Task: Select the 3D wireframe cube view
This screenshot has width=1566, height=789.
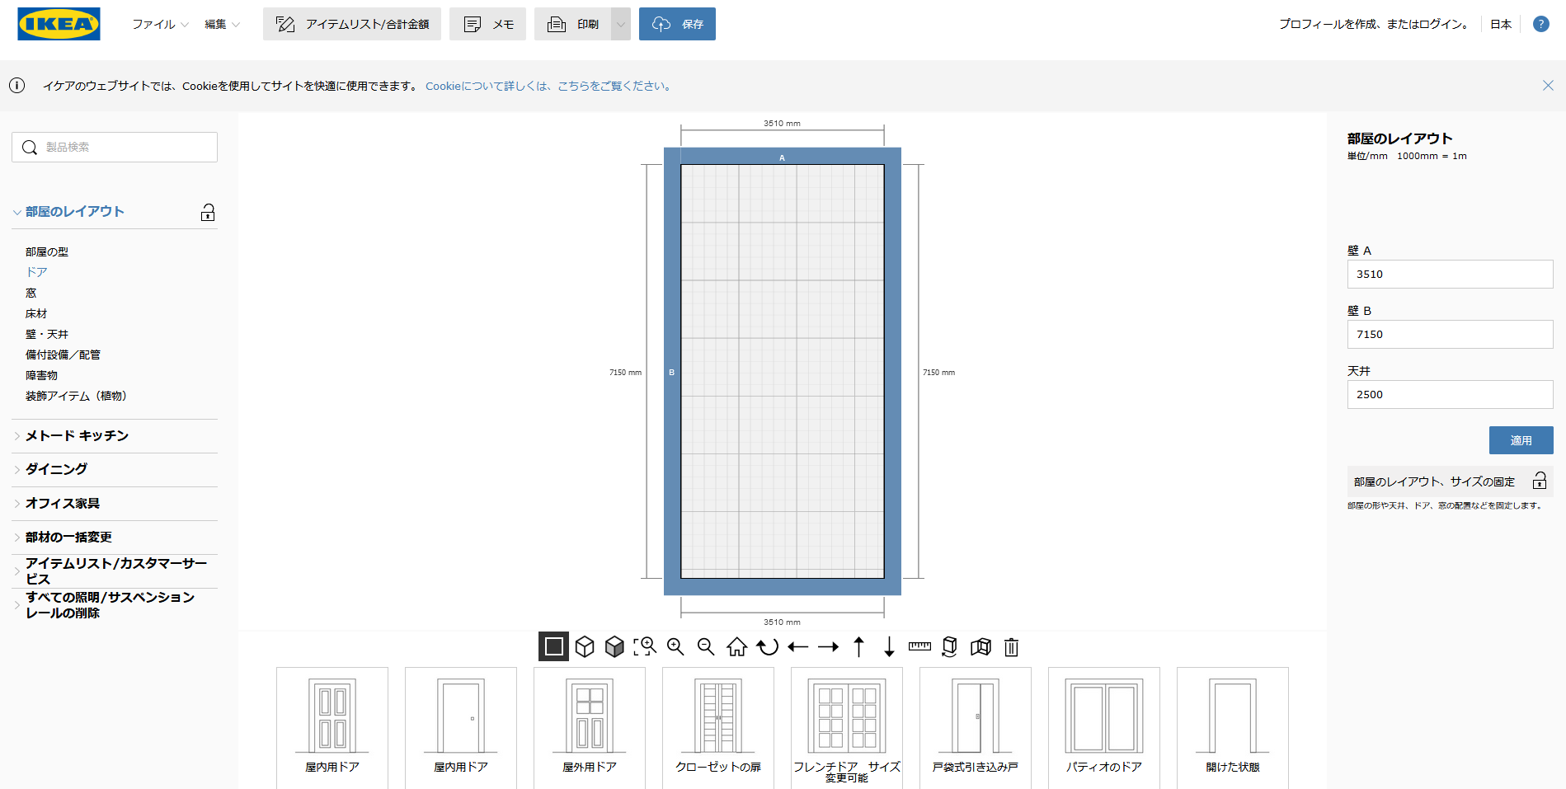Action: 585,647
